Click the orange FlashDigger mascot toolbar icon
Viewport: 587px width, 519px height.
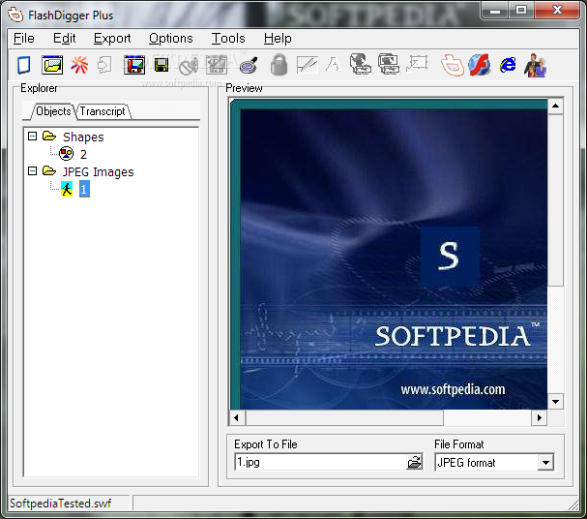click(x=453, y=65)
